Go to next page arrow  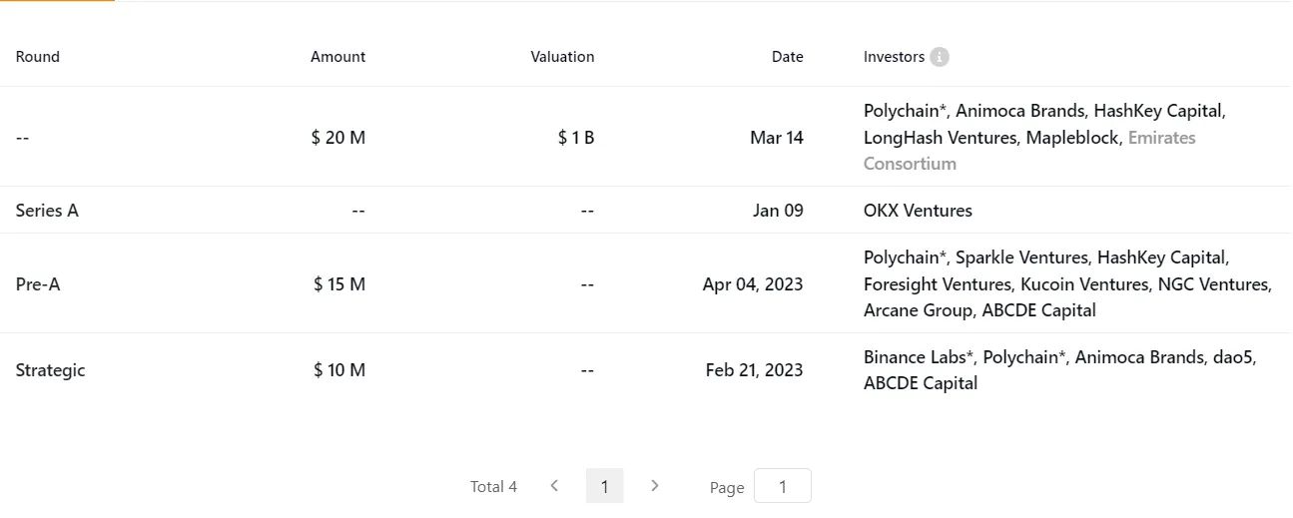click(x=655, y=486)
